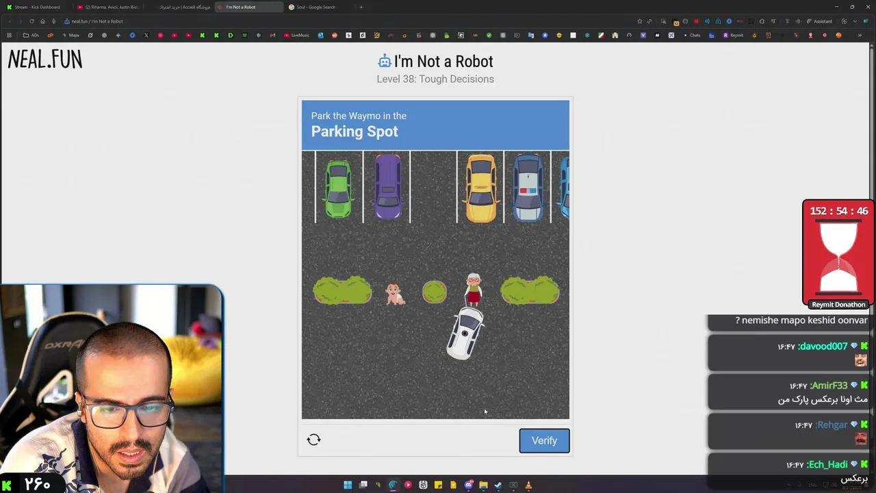Expand hidden bookmarks overflow chevron

coord(860,35)
